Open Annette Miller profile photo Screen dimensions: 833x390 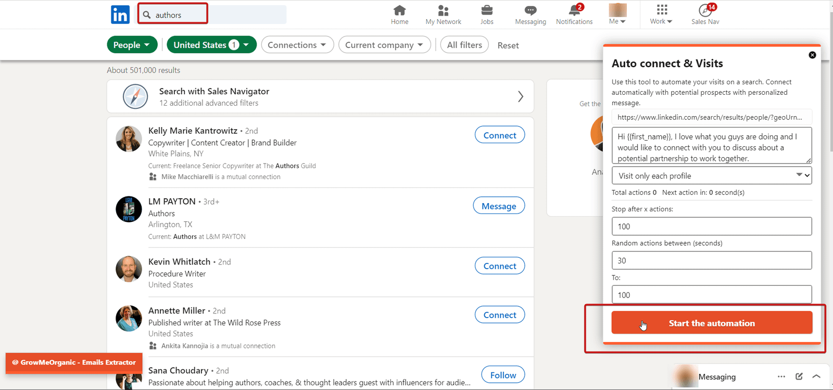pos(129,318)
